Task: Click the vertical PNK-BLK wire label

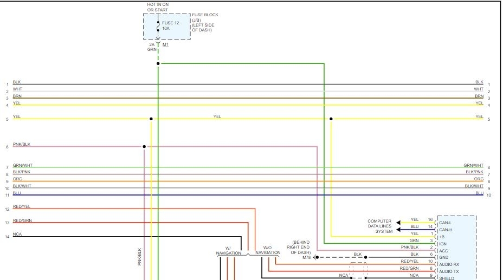Action: (x=139, y=257)
